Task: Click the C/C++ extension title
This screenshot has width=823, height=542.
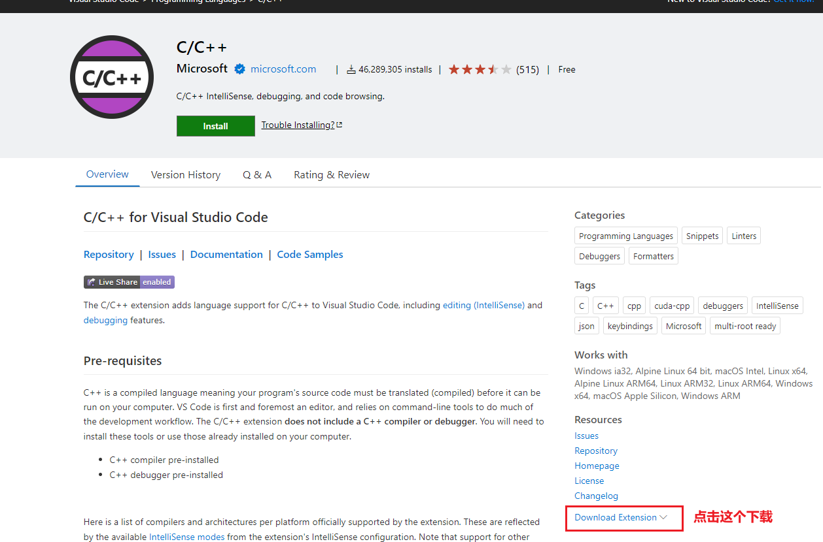Action: click(x=201, y=47)
